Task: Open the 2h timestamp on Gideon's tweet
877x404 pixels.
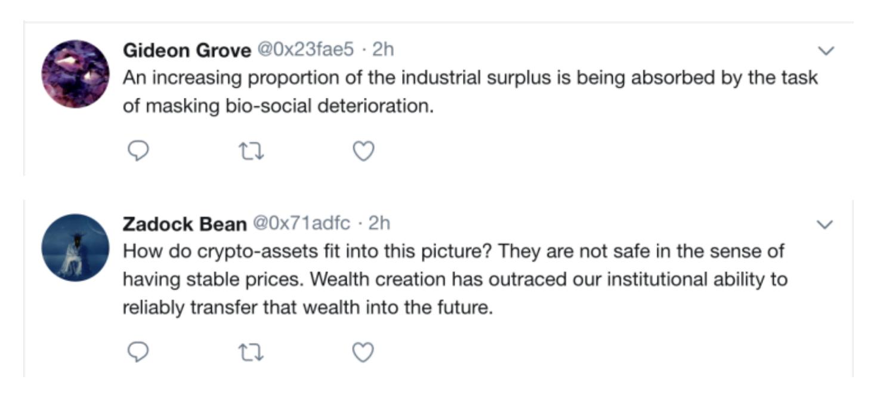Action: [383, 50]
